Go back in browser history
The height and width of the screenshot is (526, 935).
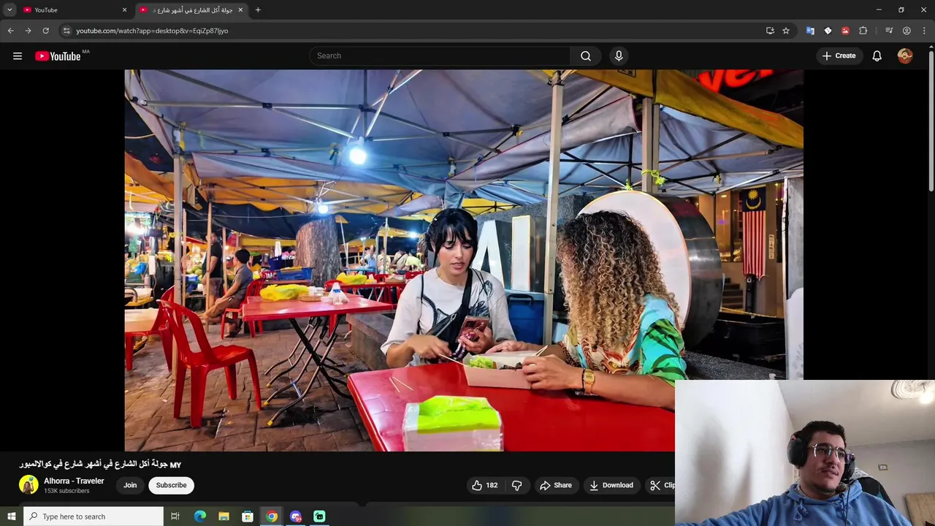pos(10,31)
